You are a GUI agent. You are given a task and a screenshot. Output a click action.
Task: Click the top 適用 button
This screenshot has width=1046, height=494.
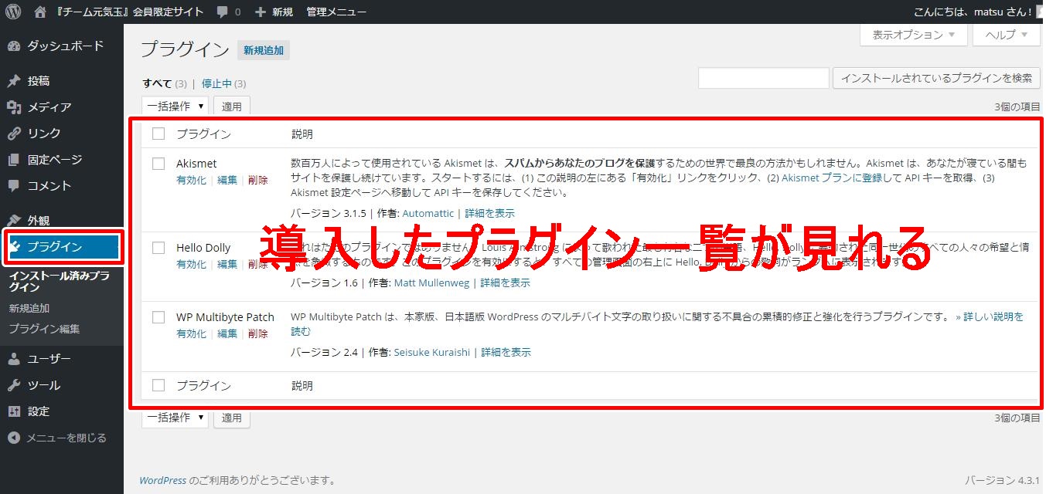point(232,107)
